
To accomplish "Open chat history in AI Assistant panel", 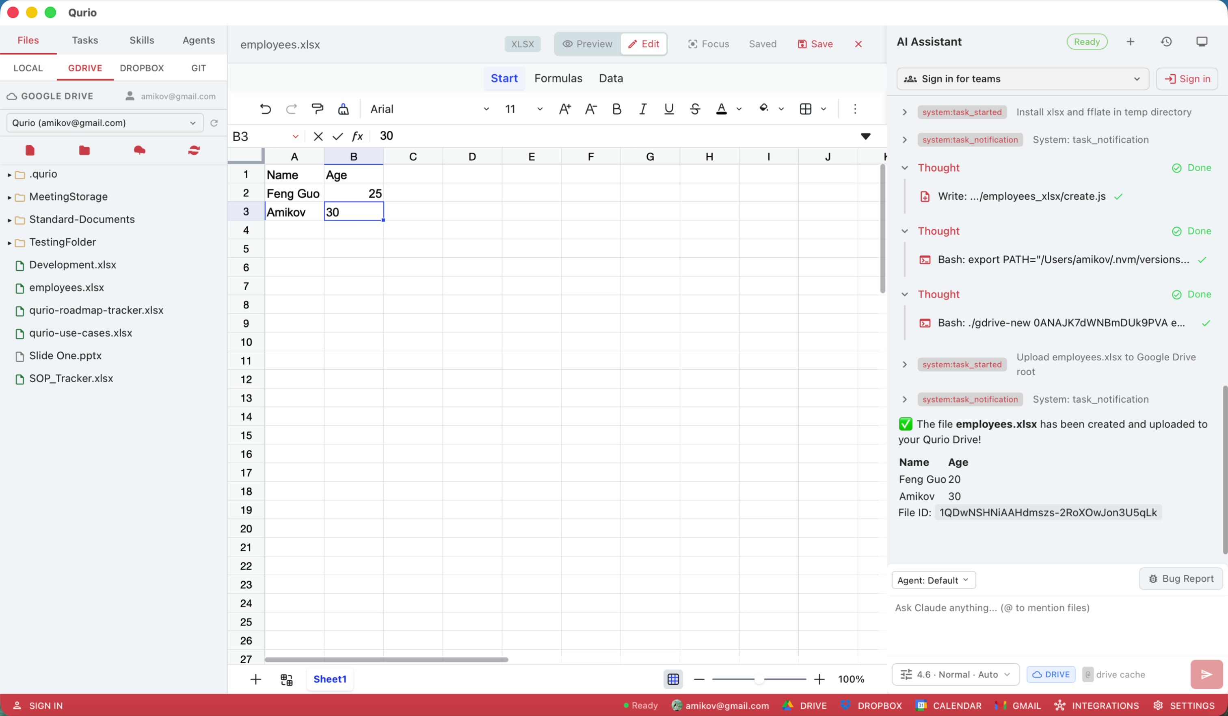I will (1166, 41).
